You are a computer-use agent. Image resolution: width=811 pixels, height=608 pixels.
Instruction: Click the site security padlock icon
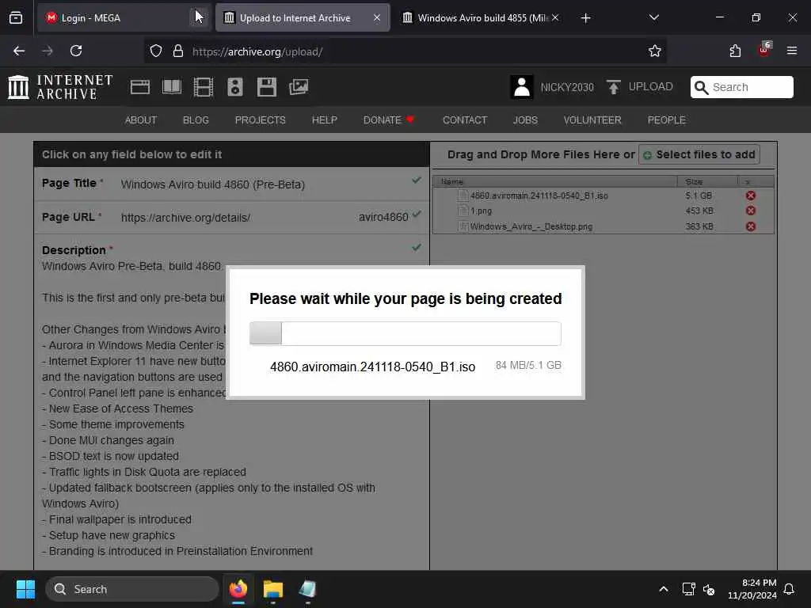[178, 51]
